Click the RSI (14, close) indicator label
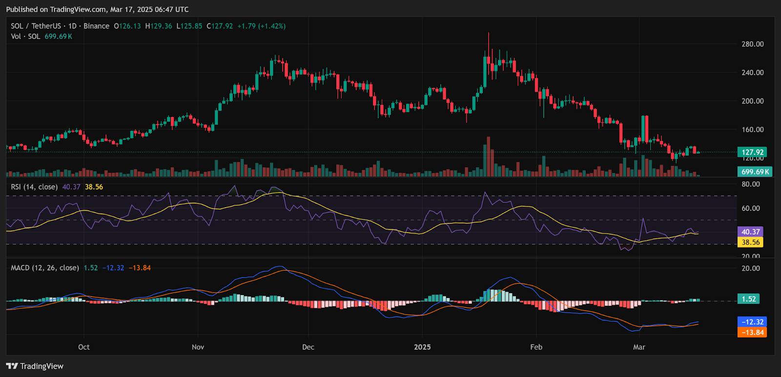 click(x=34, y=187)
